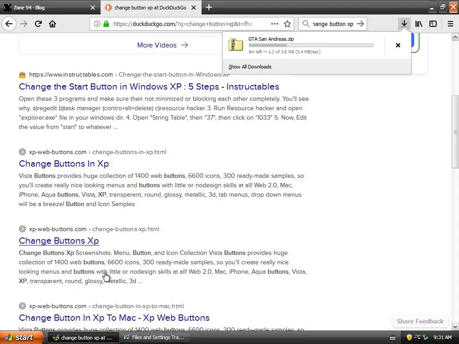Image resolution: width=459 pixels, height=344 pixels.
Task: Close the DuckDuckGo tab
Action: [x=194, y=8]
